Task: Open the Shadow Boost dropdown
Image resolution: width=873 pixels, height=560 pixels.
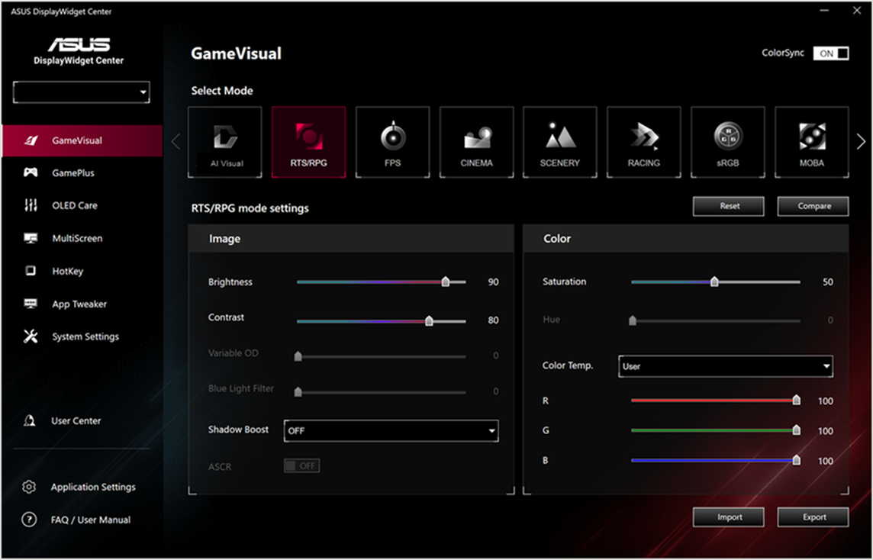Action: (391, 430)
